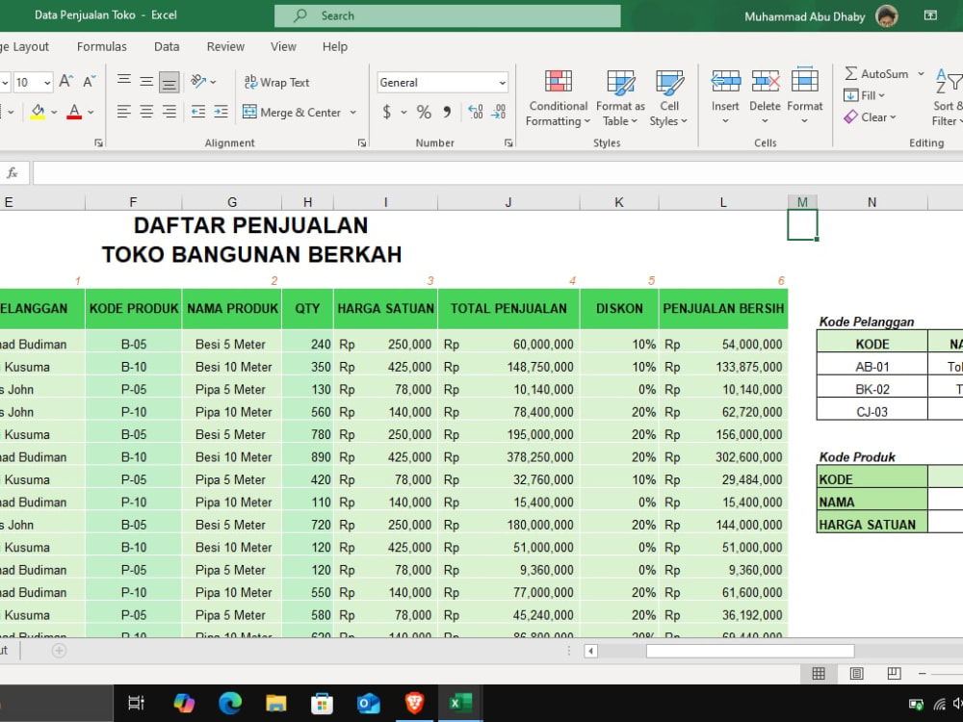Launch Microsoft Edge from taskbar

(230, 703)
